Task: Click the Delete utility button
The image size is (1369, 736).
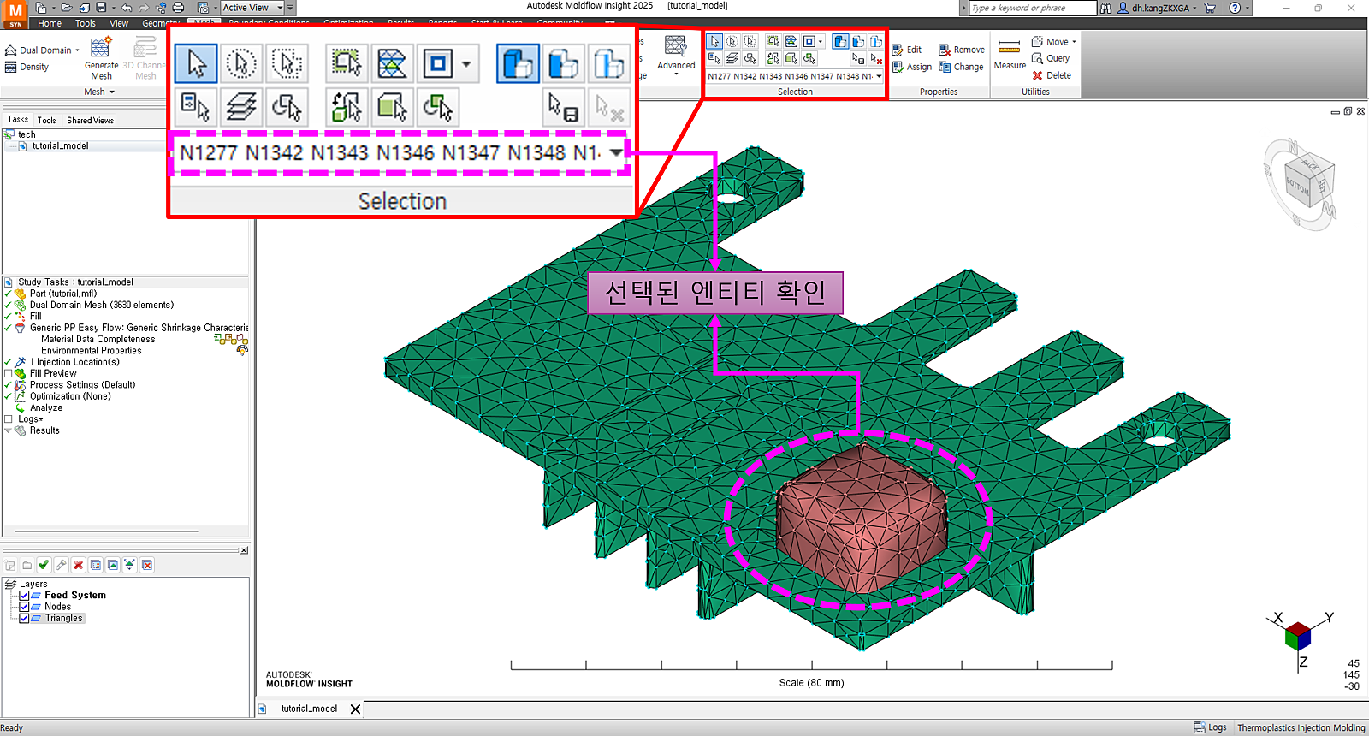Action: (x=1052, y=75)
